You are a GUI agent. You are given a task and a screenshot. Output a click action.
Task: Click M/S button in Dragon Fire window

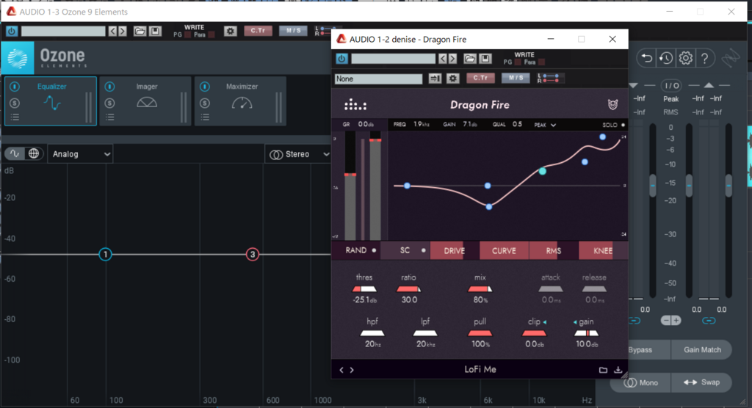(x=516, y=78)
